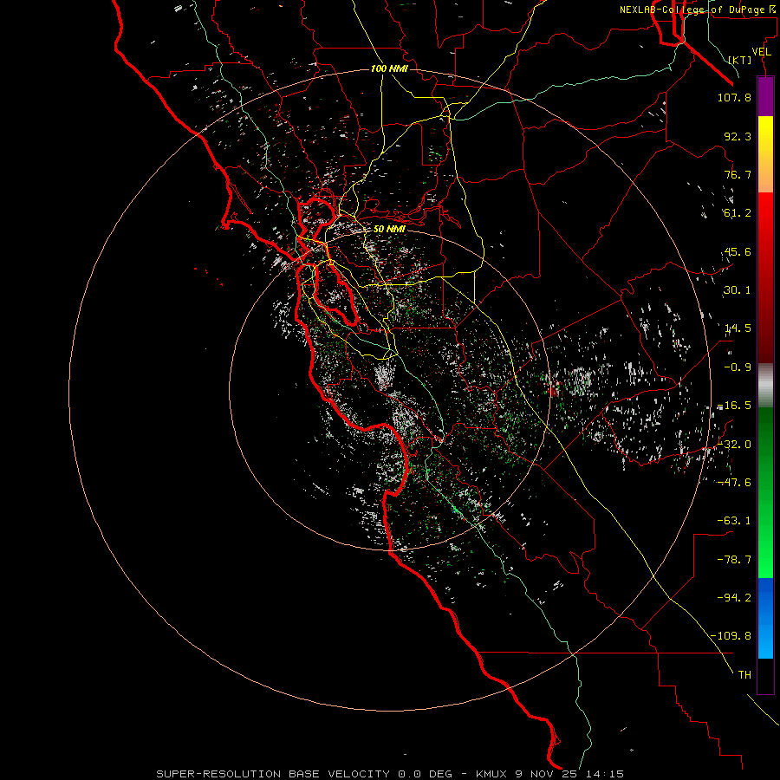The height and width of the screenshot is (780, 780).
Task: Click the 107.8 velocity scale value
Action: [734, 97]
